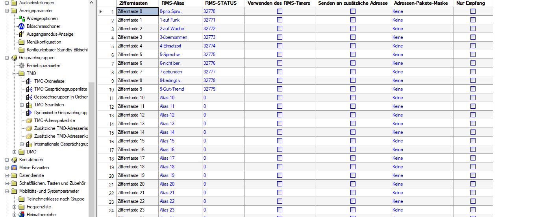Click the Motorola Bildschirmschoner icon
The width and height of the screenshot is (535, 217).
(22, 26)
